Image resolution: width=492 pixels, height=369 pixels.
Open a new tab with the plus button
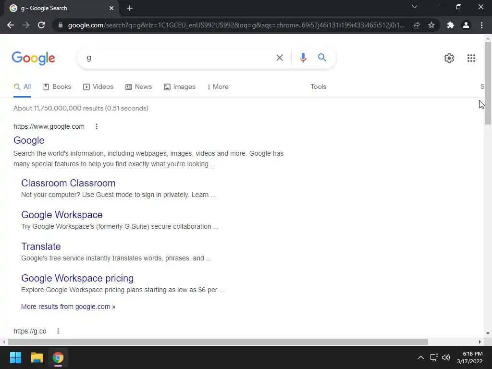tap(130, 8)
